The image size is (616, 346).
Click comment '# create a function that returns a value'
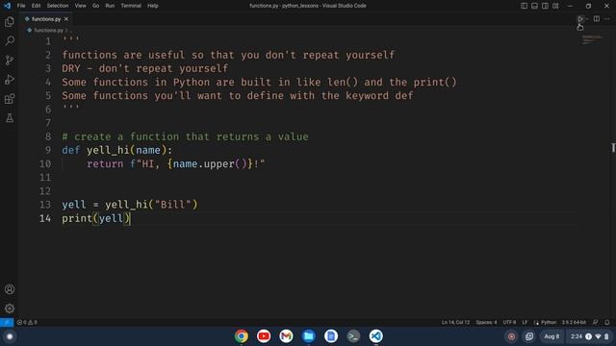185,136
